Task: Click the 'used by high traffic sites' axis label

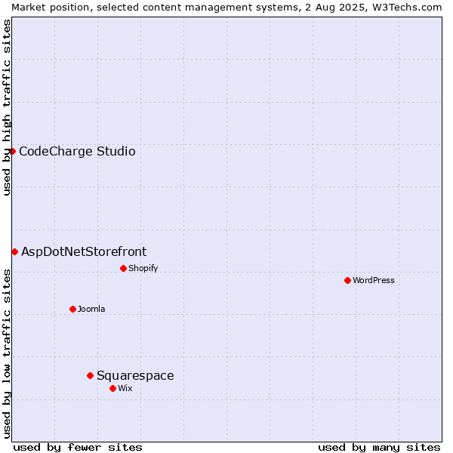Action: click(6, 107)
